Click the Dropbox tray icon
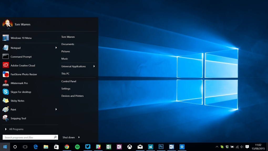Image resolution: width=268 pixels, height=151 pixels. pyautogui.click(x=227, y=147)
